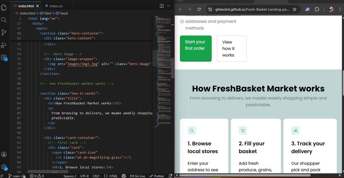The width and height of the screenshot is (344, 178).
Task: Open editor More Actions ellipsis
Action: pyautogui.click(x=168, y=6)
